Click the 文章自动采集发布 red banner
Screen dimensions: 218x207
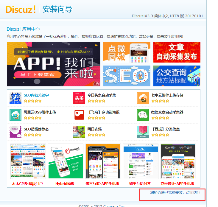pos(177,52)
